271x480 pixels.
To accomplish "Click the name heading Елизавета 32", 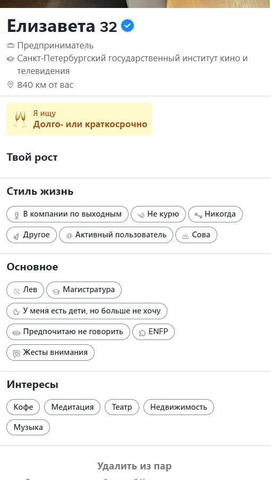I will click(62, 26).
